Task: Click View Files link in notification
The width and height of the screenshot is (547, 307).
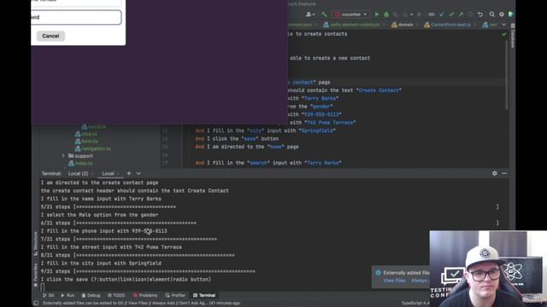Action: pyautogui.click(x=394, y=281)
